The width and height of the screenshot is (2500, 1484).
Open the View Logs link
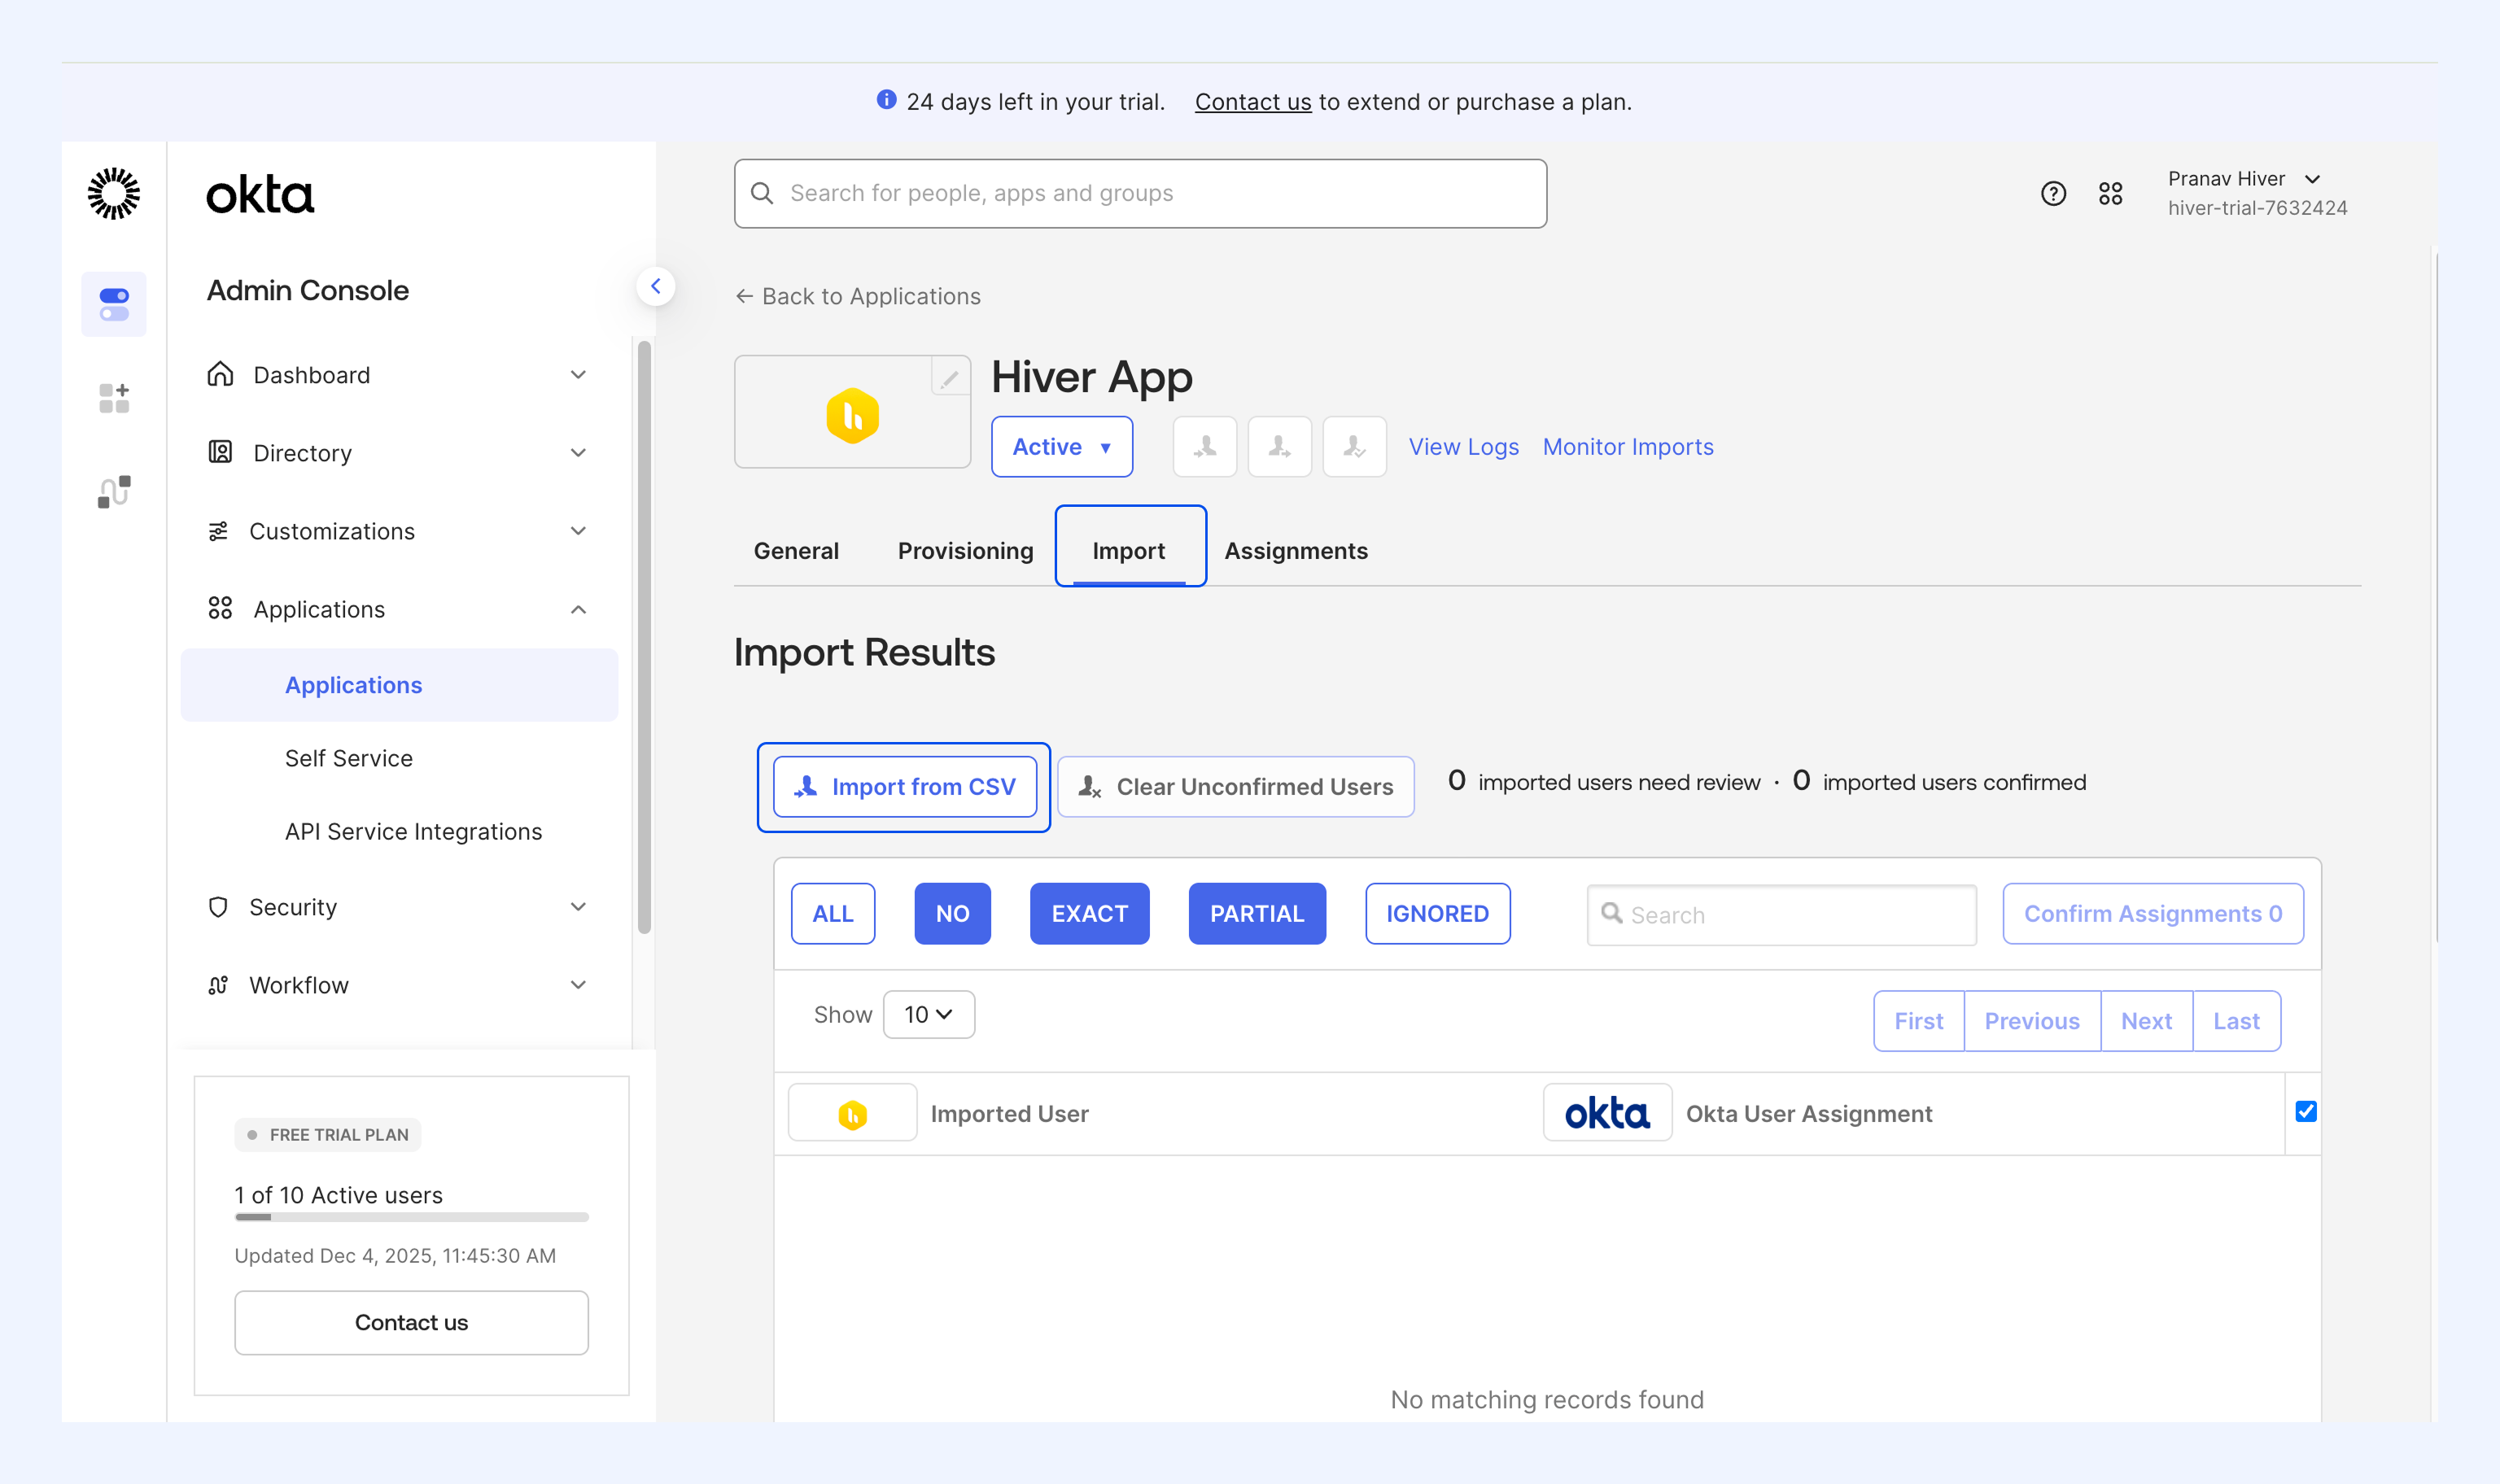1463,447
